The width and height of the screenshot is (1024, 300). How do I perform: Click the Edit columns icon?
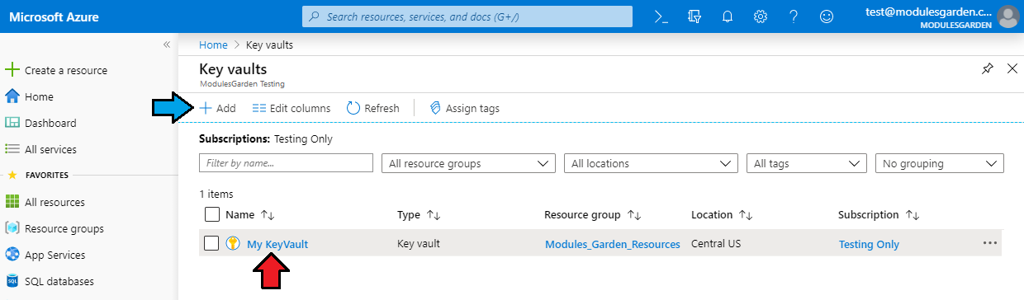tap(258, 108)
